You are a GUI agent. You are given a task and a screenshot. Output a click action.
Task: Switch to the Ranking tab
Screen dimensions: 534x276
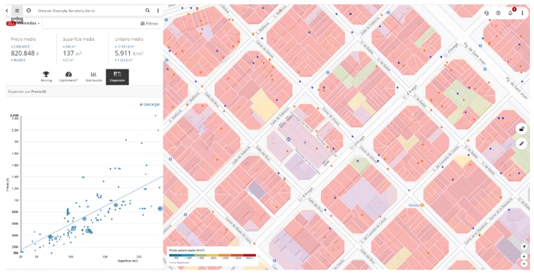(46, 77)
